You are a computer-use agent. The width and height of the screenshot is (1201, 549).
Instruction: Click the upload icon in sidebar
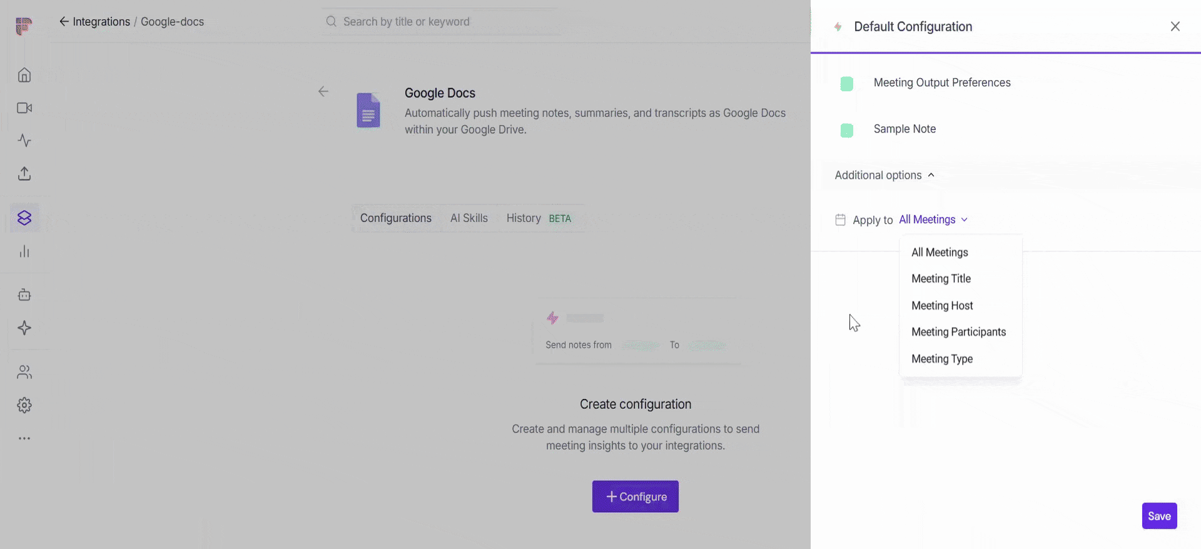(x=24, y=174)
